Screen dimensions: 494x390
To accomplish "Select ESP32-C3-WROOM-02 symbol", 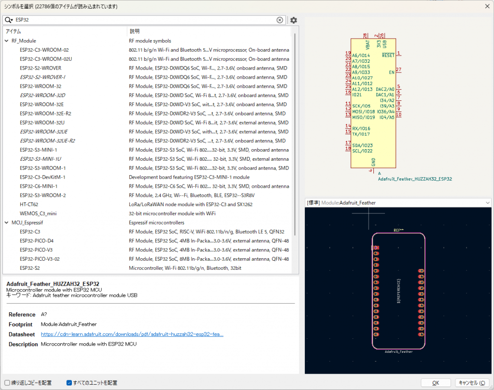I will point(44,50).
